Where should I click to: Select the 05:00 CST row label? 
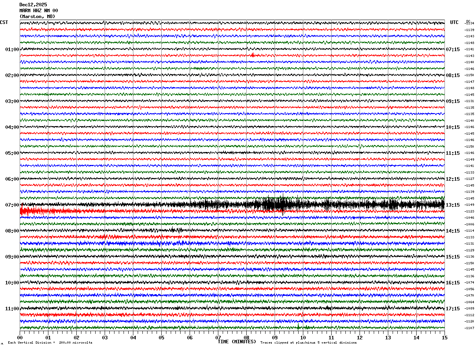click(x=12, y=153)
